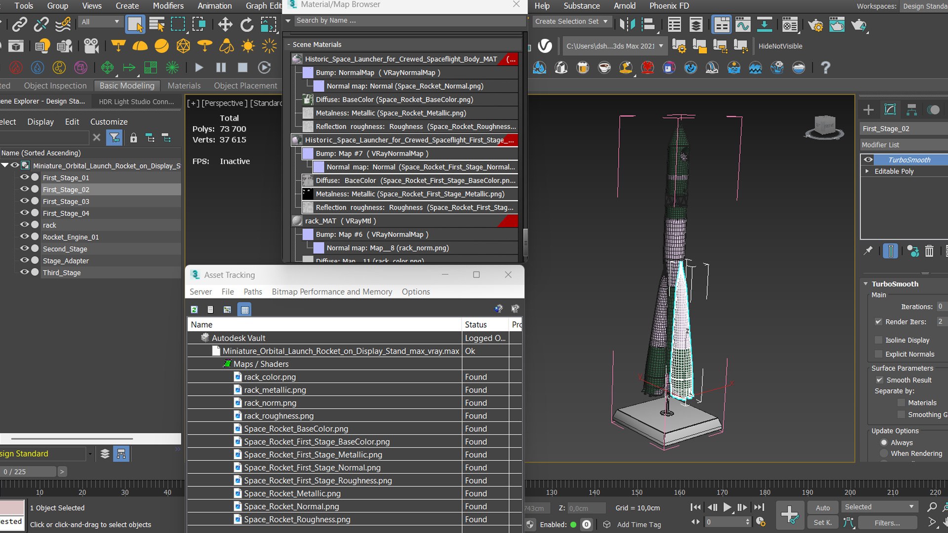
Task: Toggle the Scene Explorer icon
Action: [x=674, y=24]
